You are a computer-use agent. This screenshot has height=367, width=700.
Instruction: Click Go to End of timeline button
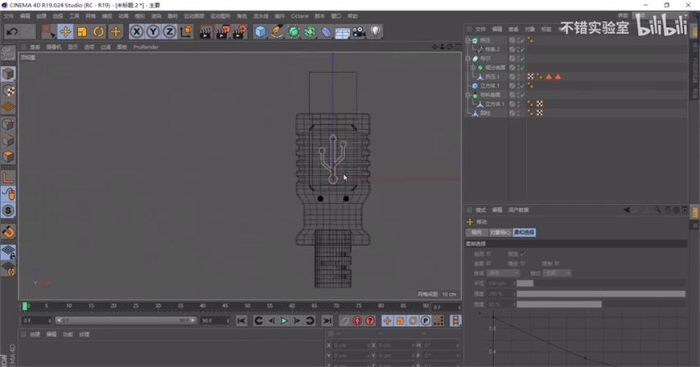pyautogui.click(x=327, y=320)
